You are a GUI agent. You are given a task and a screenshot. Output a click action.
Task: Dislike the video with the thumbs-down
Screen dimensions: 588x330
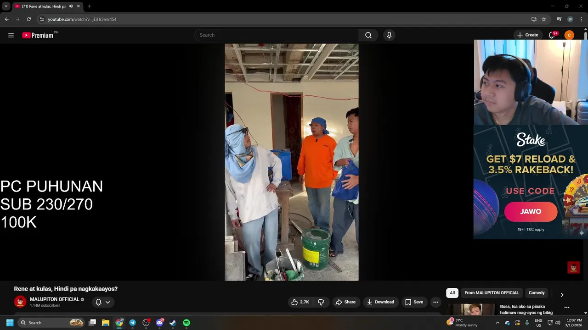coord(321,302)
